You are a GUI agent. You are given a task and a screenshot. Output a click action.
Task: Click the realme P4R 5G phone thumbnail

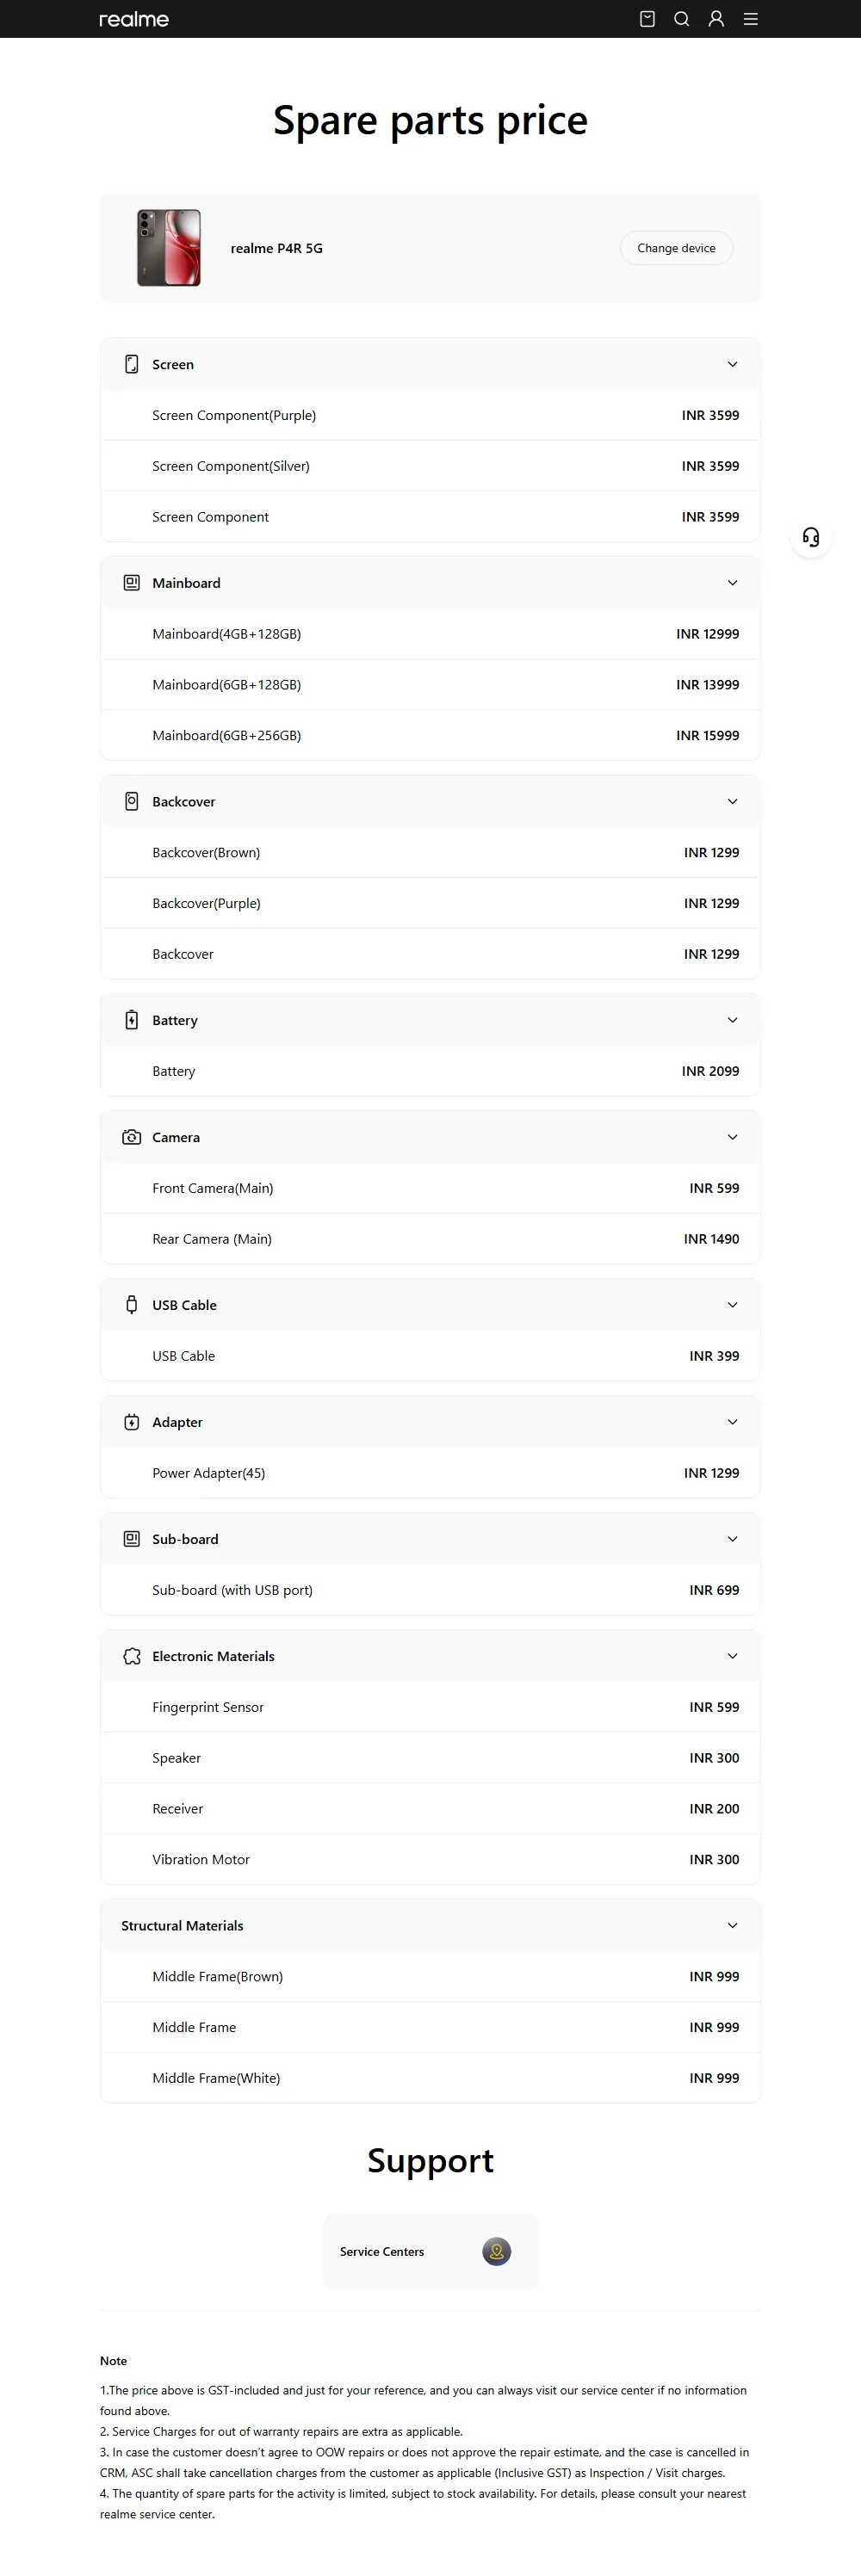tap(169, 248)
